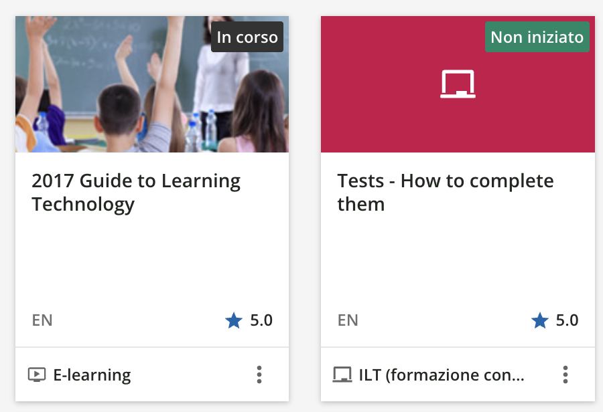Click the "Non iniziato" status badge
Image resolution: width=603 pixels, height=412 pixels.
tap(537, 37)
